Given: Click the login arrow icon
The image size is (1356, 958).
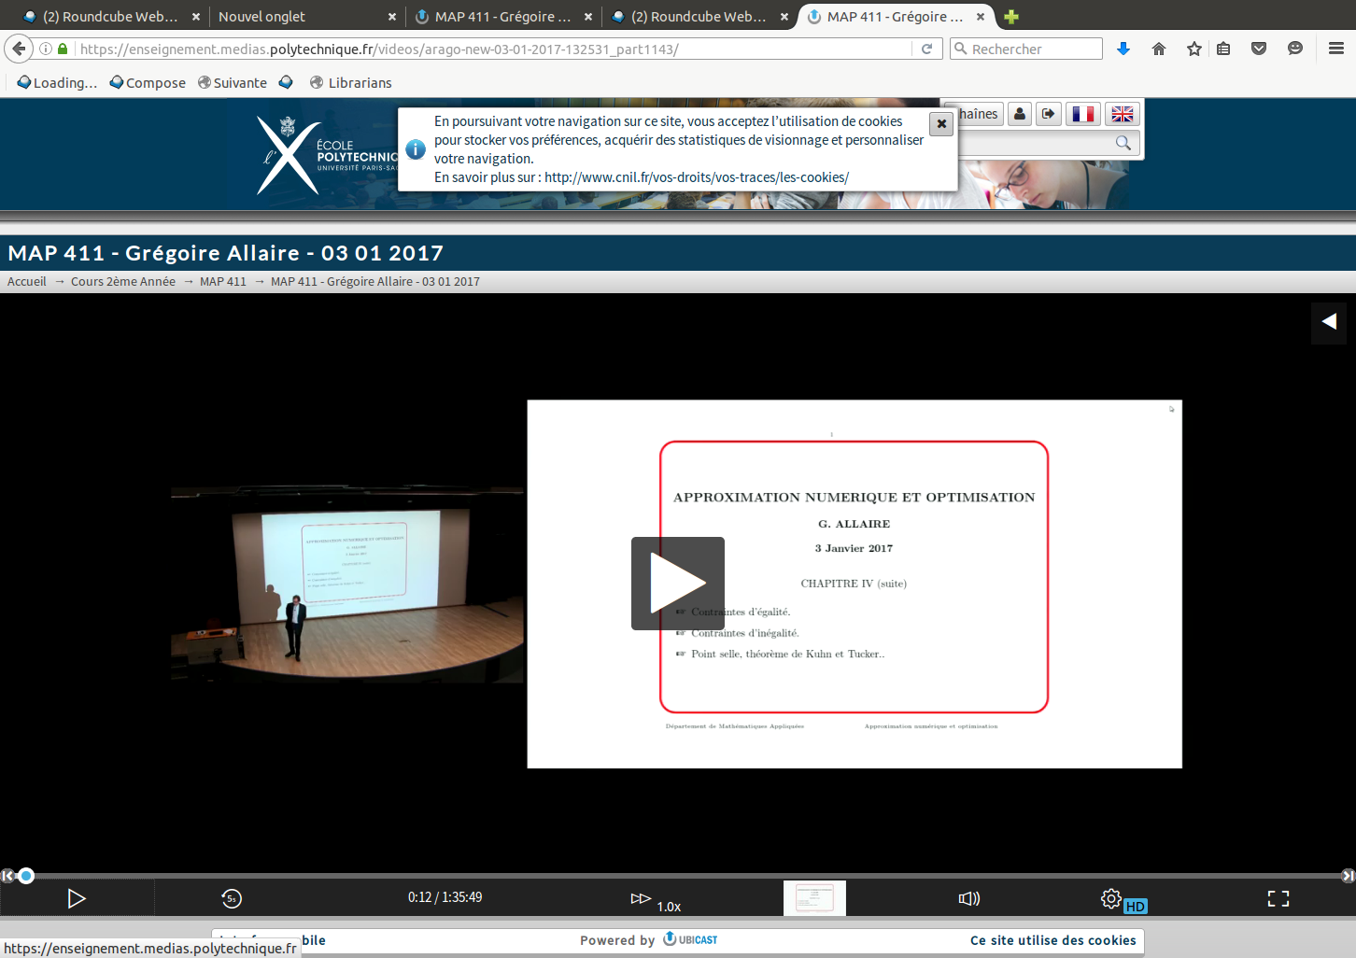Looking at the screenshot, I should 1049,114.
